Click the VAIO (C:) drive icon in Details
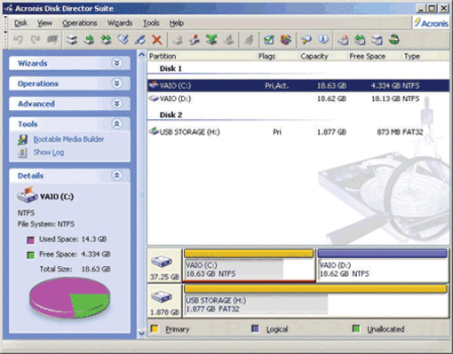Viewport: 453px width, 354px height. 27,195
